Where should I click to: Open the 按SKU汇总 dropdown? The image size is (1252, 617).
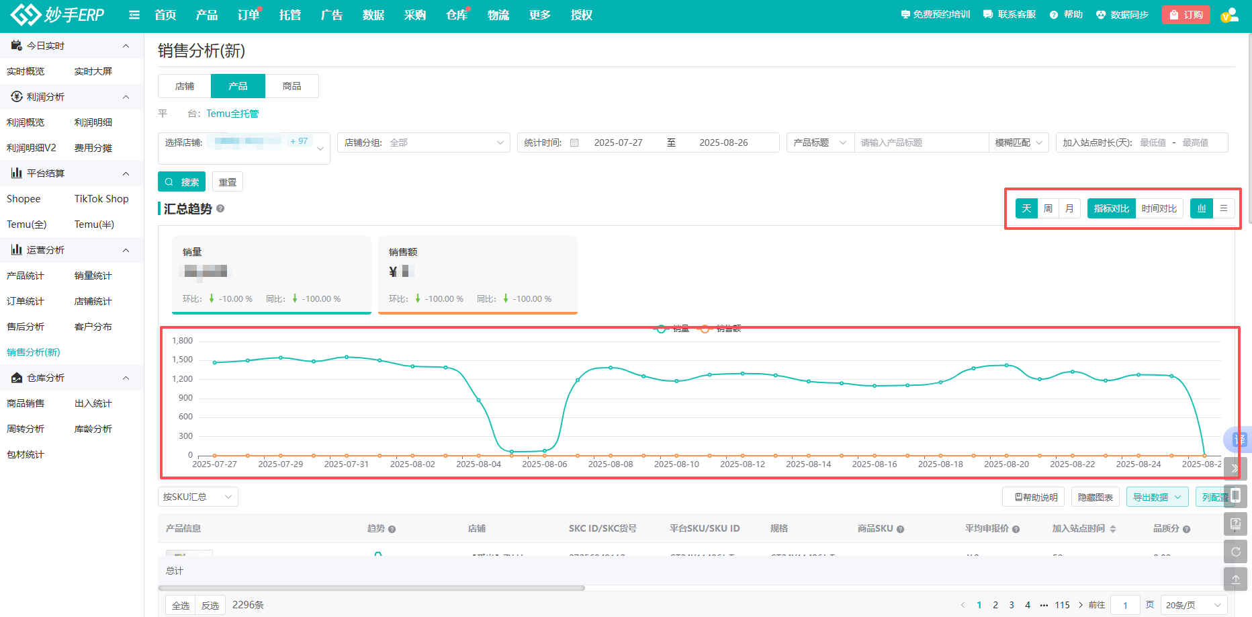(x=197, y=497)
